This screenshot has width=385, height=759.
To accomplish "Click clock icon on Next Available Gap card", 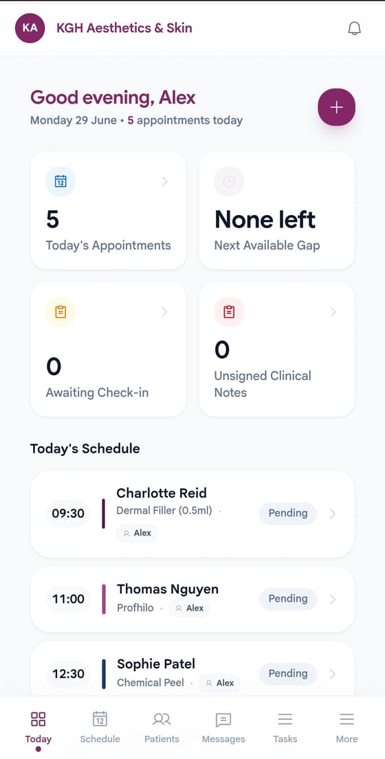I will pos(229,181).
